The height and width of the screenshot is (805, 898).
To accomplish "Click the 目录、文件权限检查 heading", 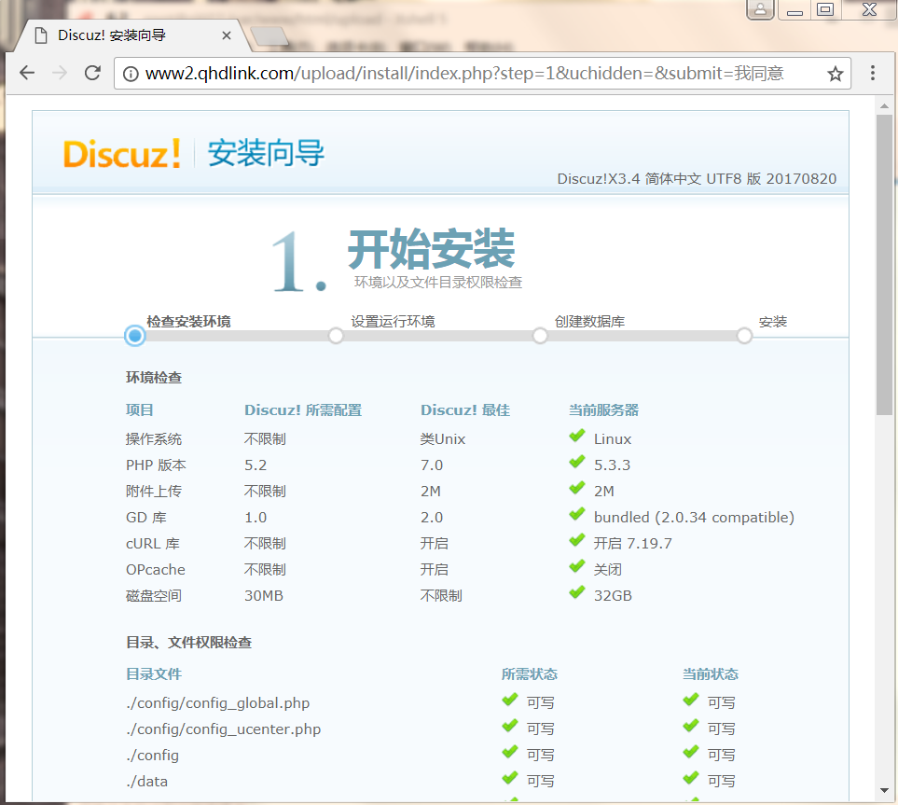I will click(x=189, y=643).
